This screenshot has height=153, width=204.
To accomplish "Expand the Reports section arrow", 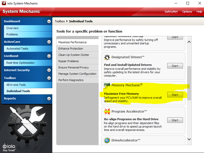I will (x=49, y=99).
